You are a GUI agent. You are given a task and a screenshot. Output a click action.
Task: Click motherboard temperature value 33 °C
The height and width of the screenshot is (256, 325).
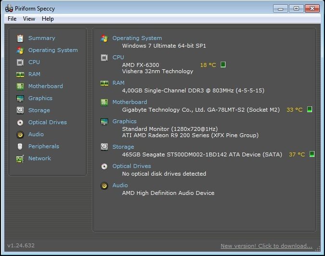point(295,110)
